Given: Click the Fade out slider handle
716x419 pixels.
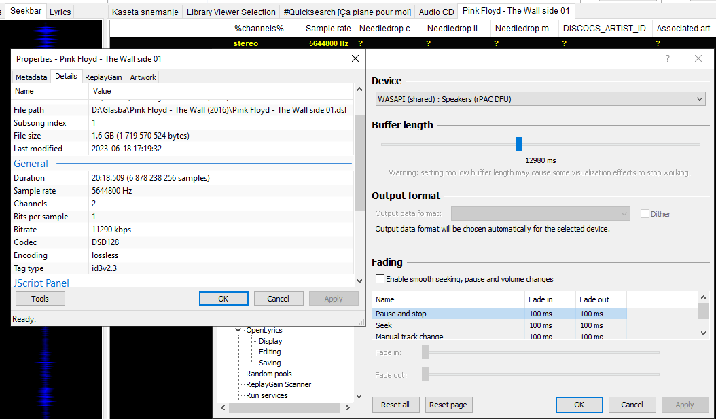Looking at the screenshot, I should (x=425, y=374).
